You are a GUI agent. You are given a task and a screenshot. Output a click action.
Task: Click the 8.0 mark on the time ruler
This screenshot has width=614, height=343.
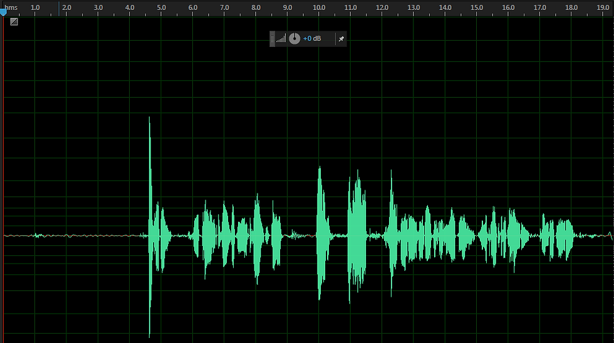(x=256, y=8)
